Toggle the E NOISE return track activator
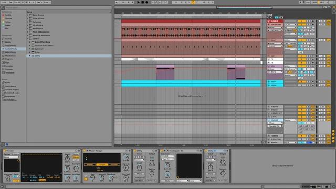The width and height of the screenshot is (336, 189). 302,120
